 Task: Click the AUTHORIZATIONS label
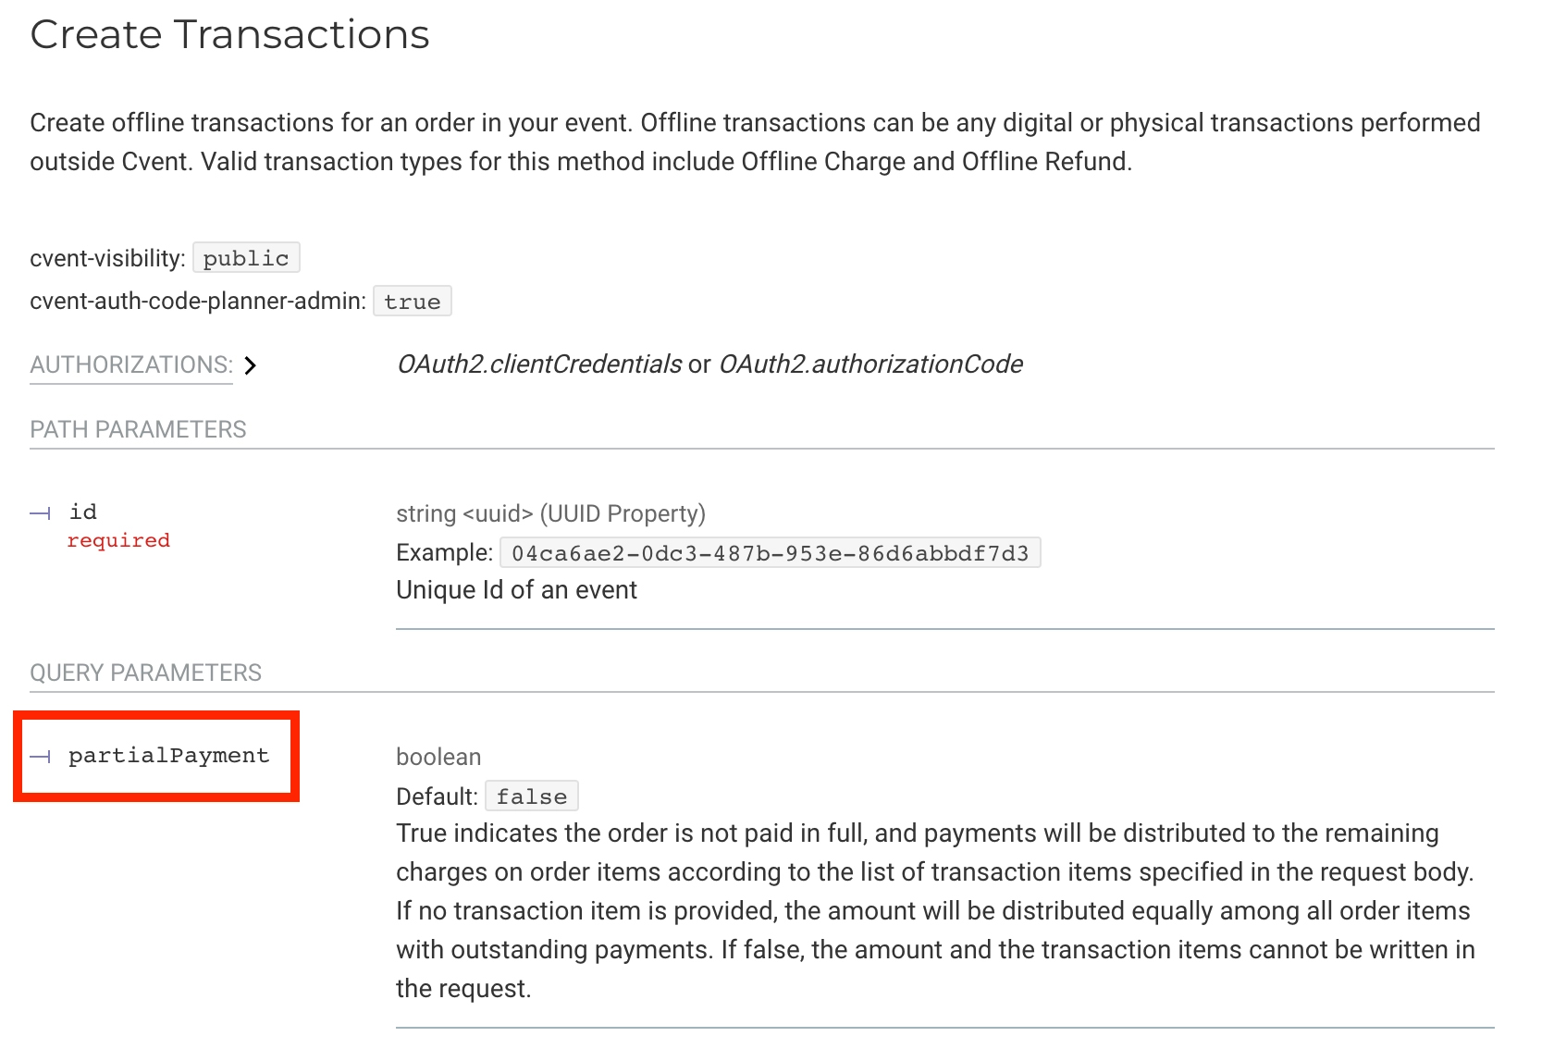(x=131, y=364)
